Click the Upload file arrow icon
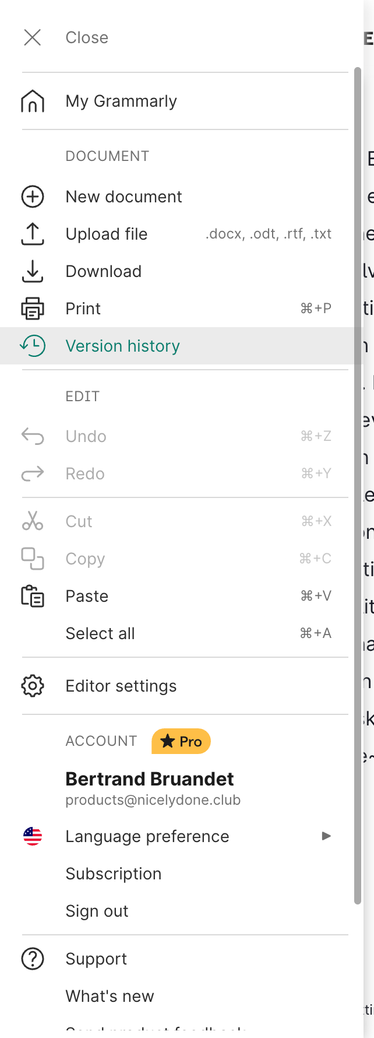 click(x=33, y=234)
